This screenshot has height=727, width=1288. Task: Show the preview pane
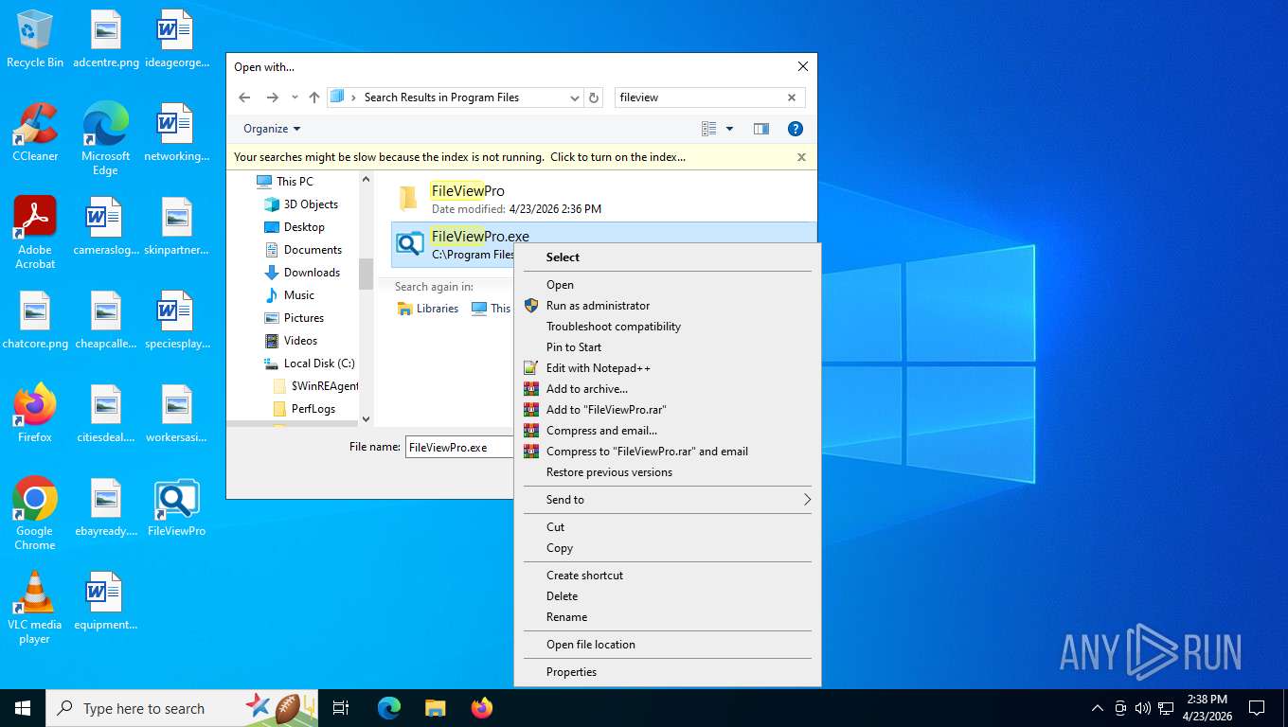tap(760, 129)
